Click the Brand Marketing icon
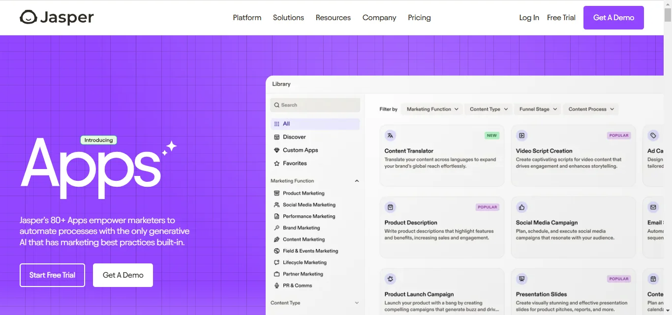 tap(277, 228)
